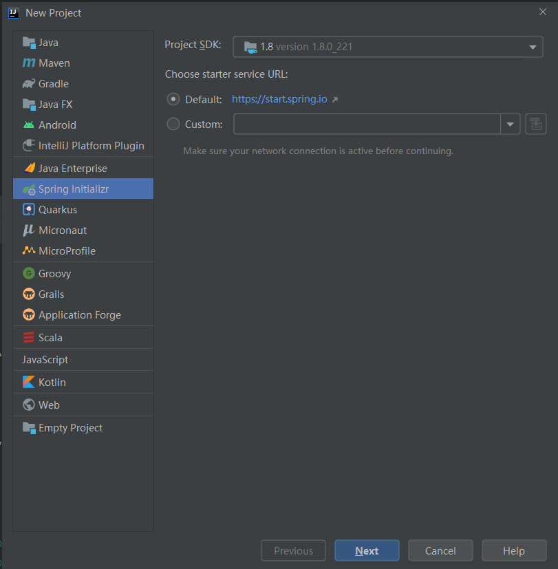This screenshot has width=558, height=569.
Task: Click the Spring Initializr leaf icon
Action: (29, 189)
